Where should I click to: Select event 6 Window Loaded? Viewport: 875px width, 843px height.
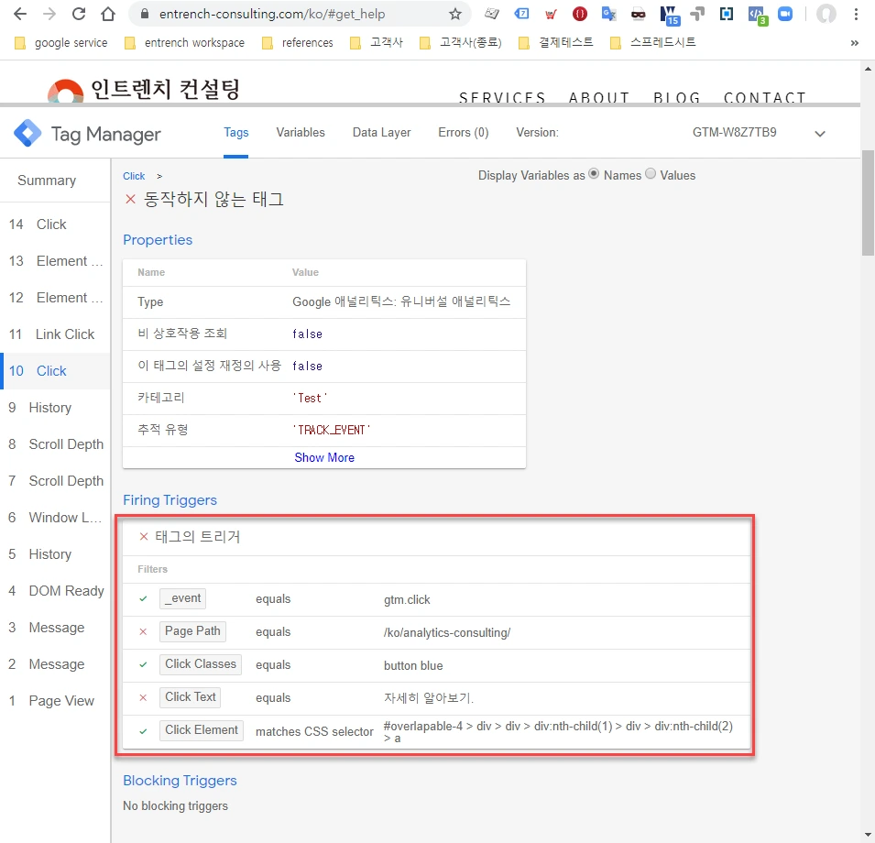pos(55,518)
